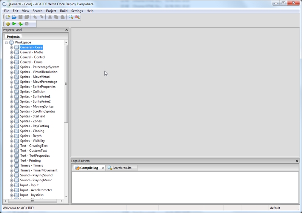Click the Find magnifier icon
Image resolution: width=302 pixels, height=213 pixels.
point(71,17)
